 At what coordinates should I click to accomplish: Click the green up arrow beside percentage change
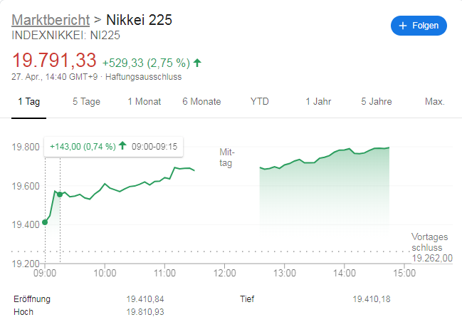point(197,62)
